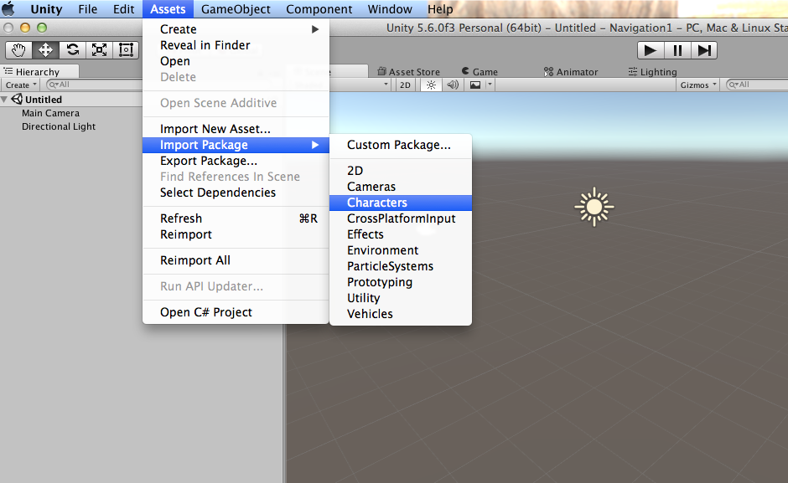Open the Window menu
This screenshot has height=483, width=788.
tap(390, 9)
